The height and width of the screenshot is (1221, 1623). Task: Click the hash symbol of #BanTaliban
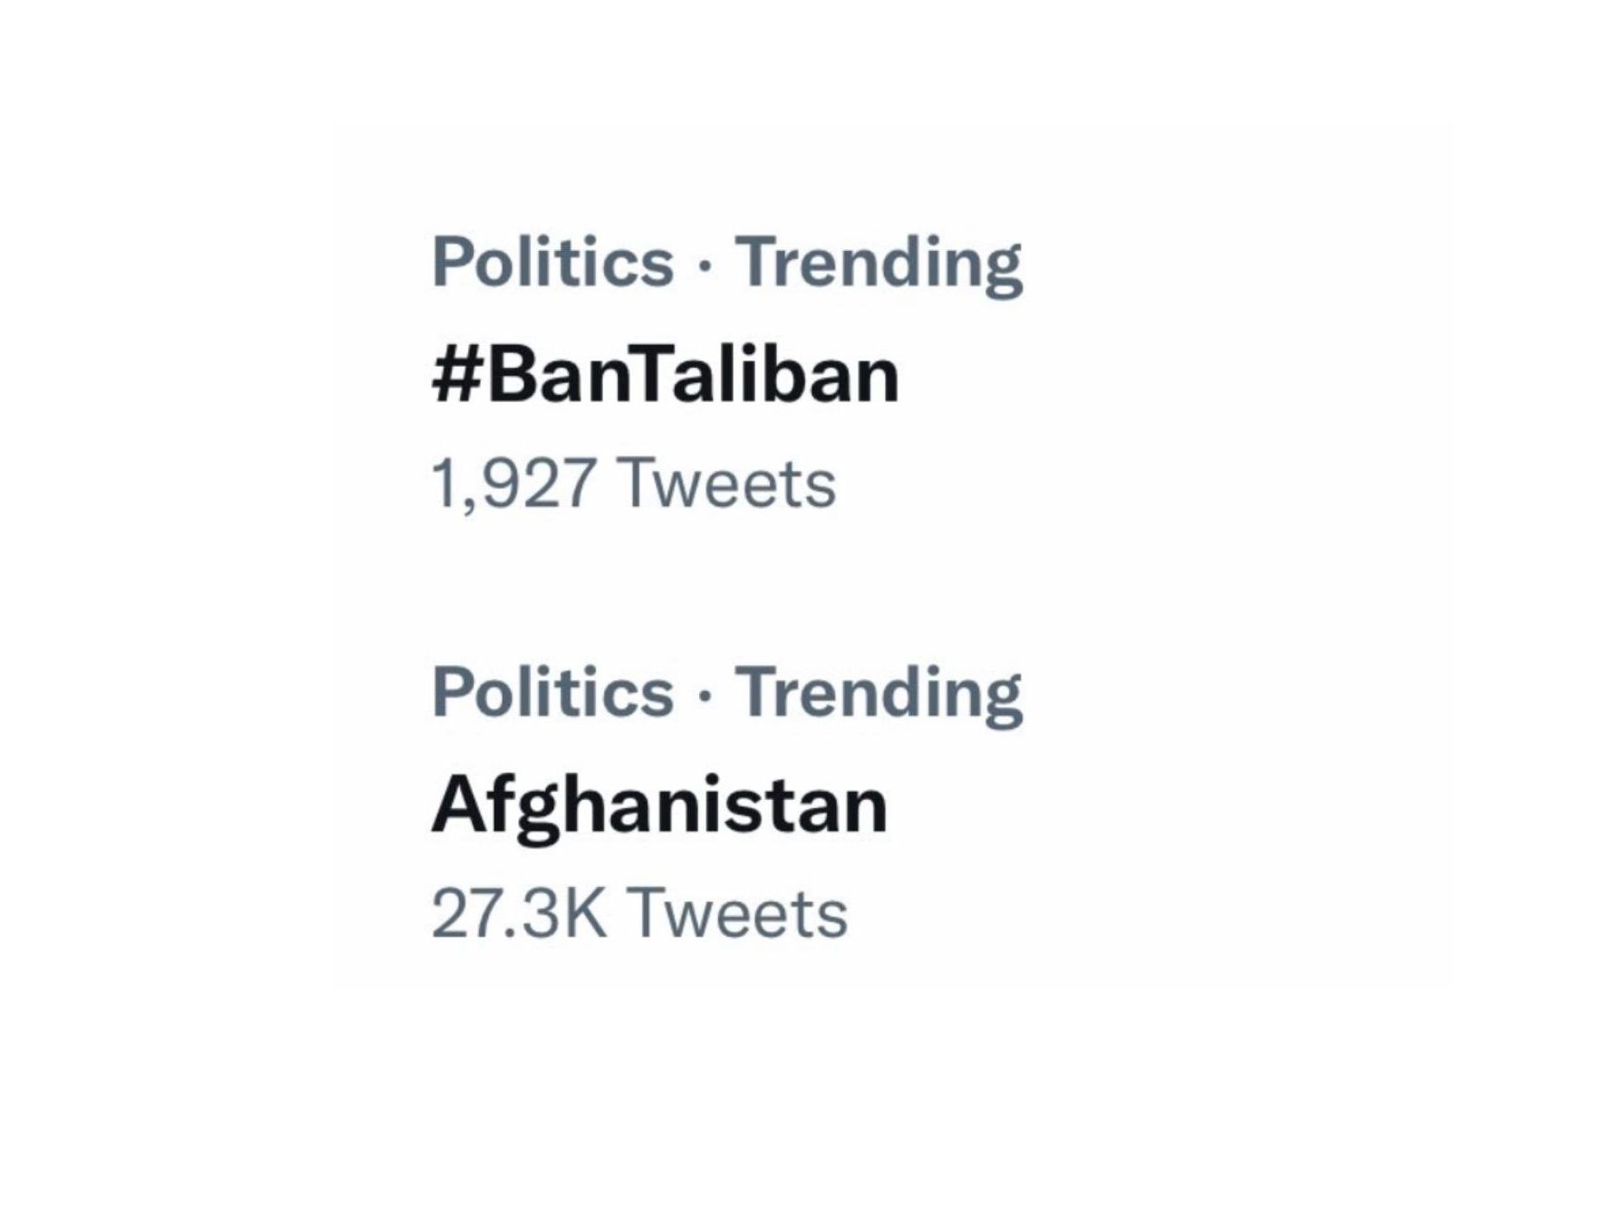[456, 376]
